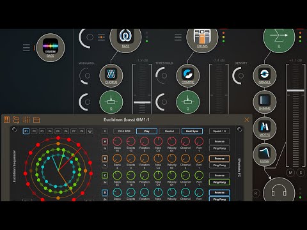Open the sigma bus input node
The image size is (307, 230).
pyautogui.click(x=279, y=37)
